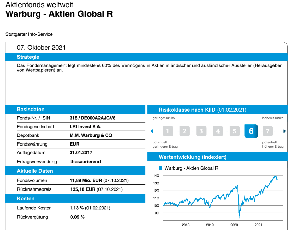Click the höheres Risiko label
Viewport: 292px width, 230px height.
273,118
